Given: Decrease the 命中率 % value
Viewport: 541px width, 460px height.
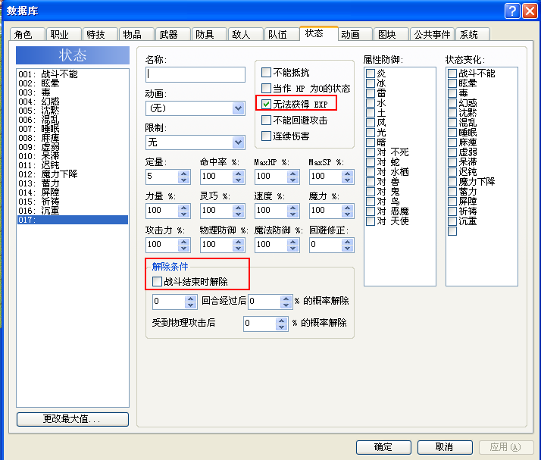Looking at the screenshot, I should click(239, 180).
